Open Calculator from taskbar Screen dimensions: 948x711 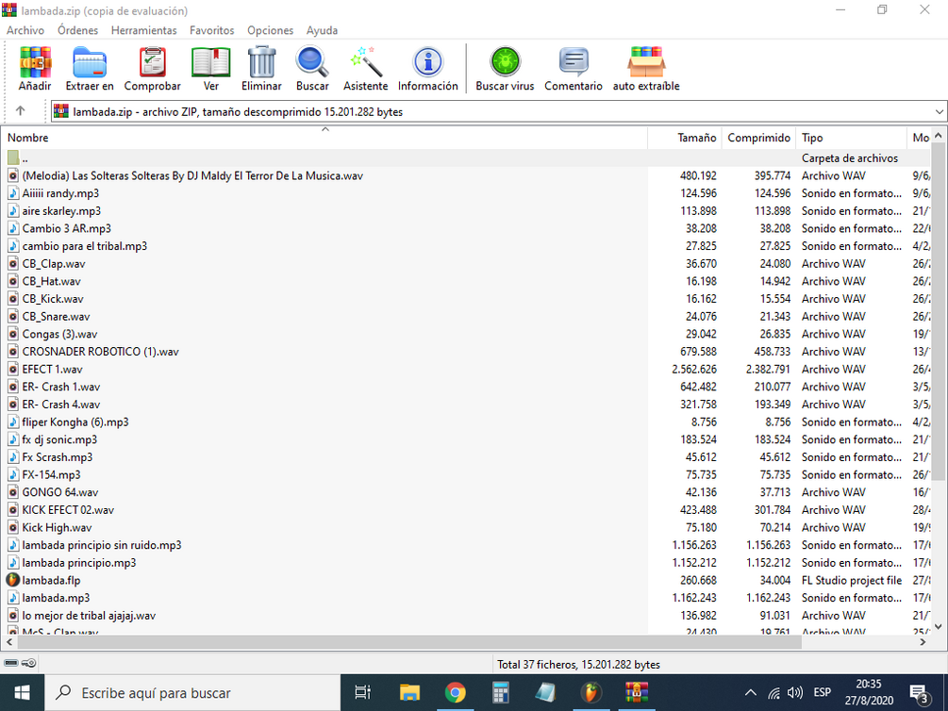pos(500,693)
